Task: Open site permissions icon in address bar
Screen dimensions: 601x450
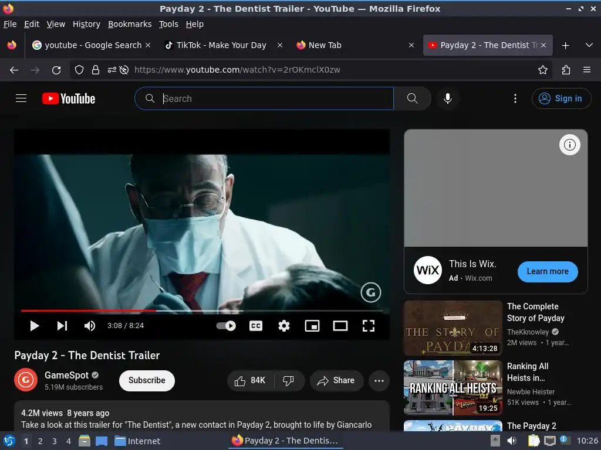Action: (112, 70)
